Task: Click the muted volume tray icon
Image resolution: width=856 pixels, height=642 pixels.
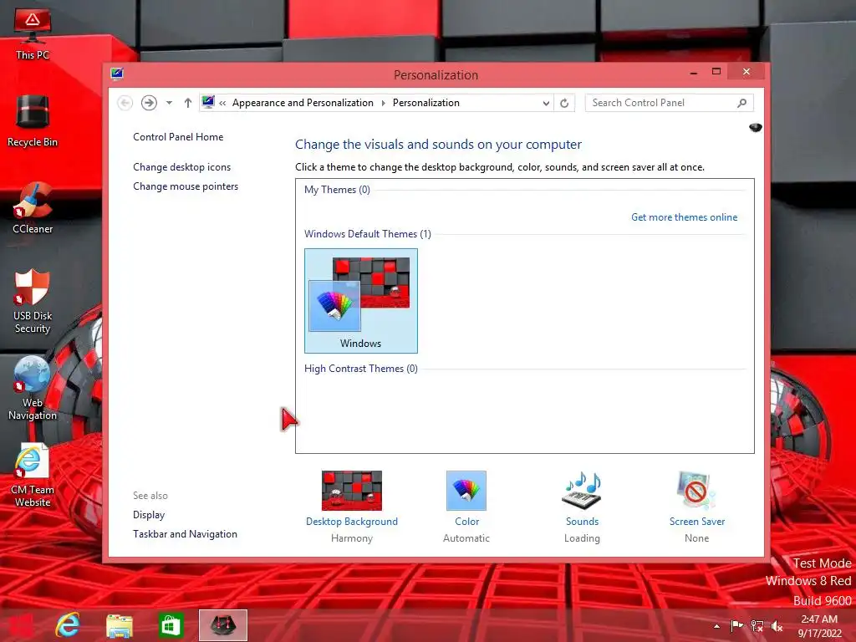Action: click(x=777, y=626)
